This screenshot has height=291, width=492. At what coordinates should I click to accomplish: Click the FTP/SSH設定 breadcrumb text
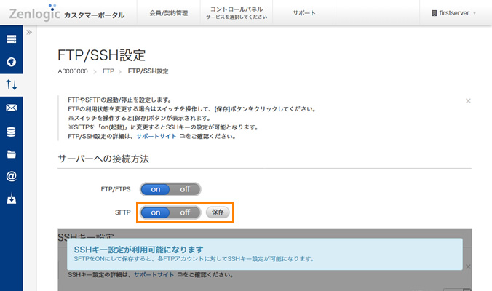(x=148, y=71)
